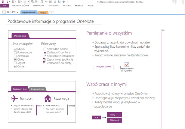Image resolution: width=185 pixels, height=129 pixels.
Task: Open the WIDOK ribbon tab
Action: tap(91, 6)
